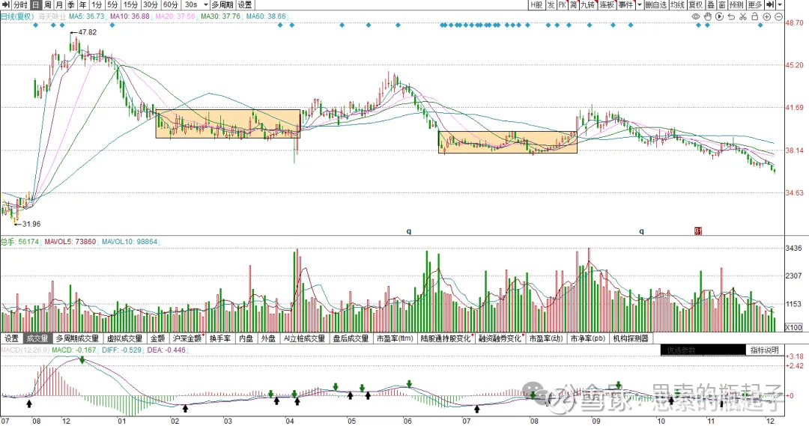809x426 pixels.
Task: Select the 金额 amount tab
Action: 158,338
